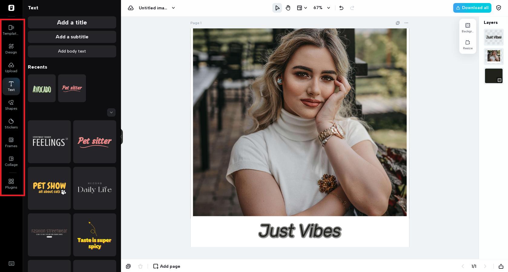Click the Resize option near the canvas
Viewport: 508px width, 272px height.
(x=467, y=45)
